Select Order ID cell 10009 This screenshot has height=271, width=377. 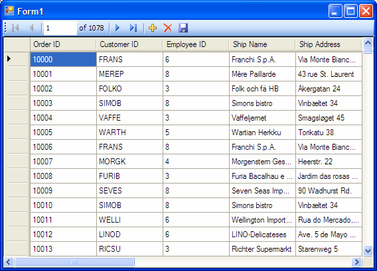[x=63, y=191]
